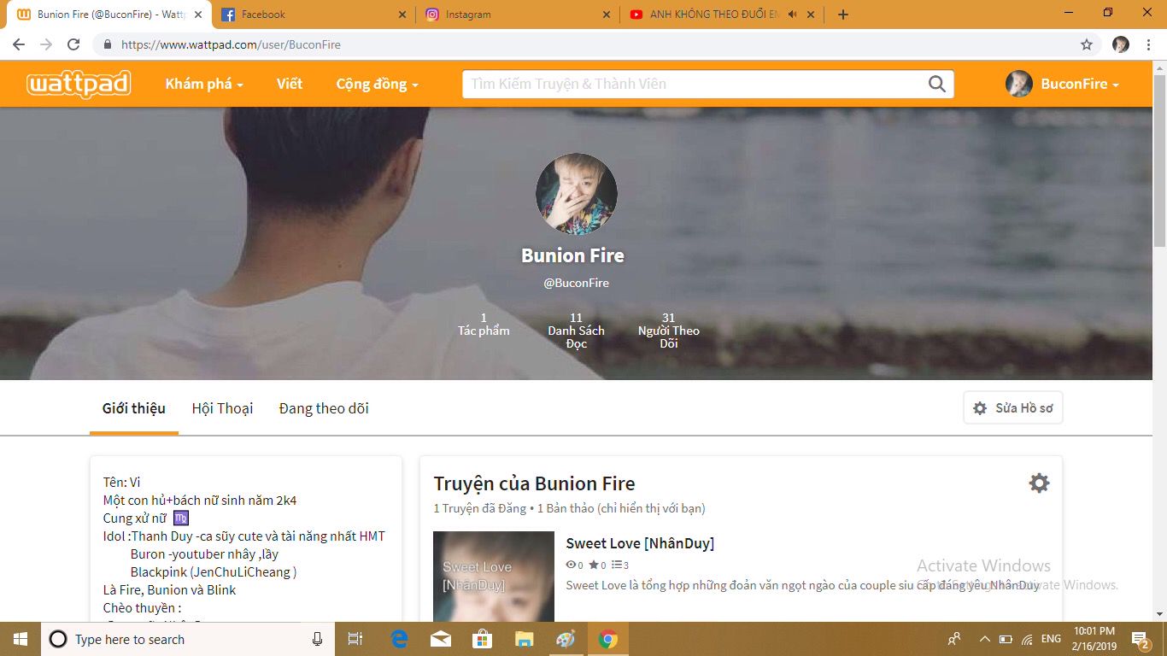The image size is (1167, 656).
Task: Click the votes star icon under Sweet Love
Action: tap(593, 565)
